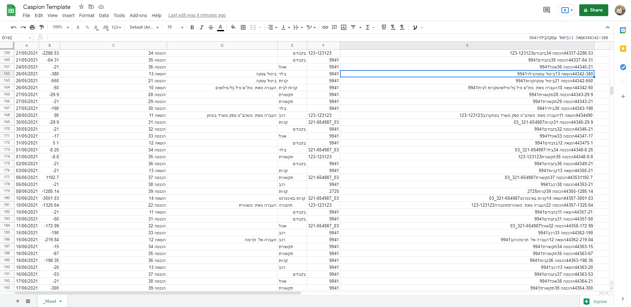Click Add Sheet plus button
Viewport: 631px width, 307px height.
coord(18,301)
